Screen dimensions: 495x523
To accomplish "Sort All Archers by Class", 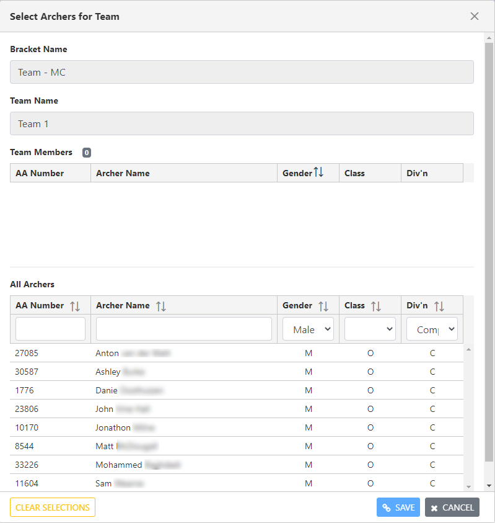I will 376,306.
